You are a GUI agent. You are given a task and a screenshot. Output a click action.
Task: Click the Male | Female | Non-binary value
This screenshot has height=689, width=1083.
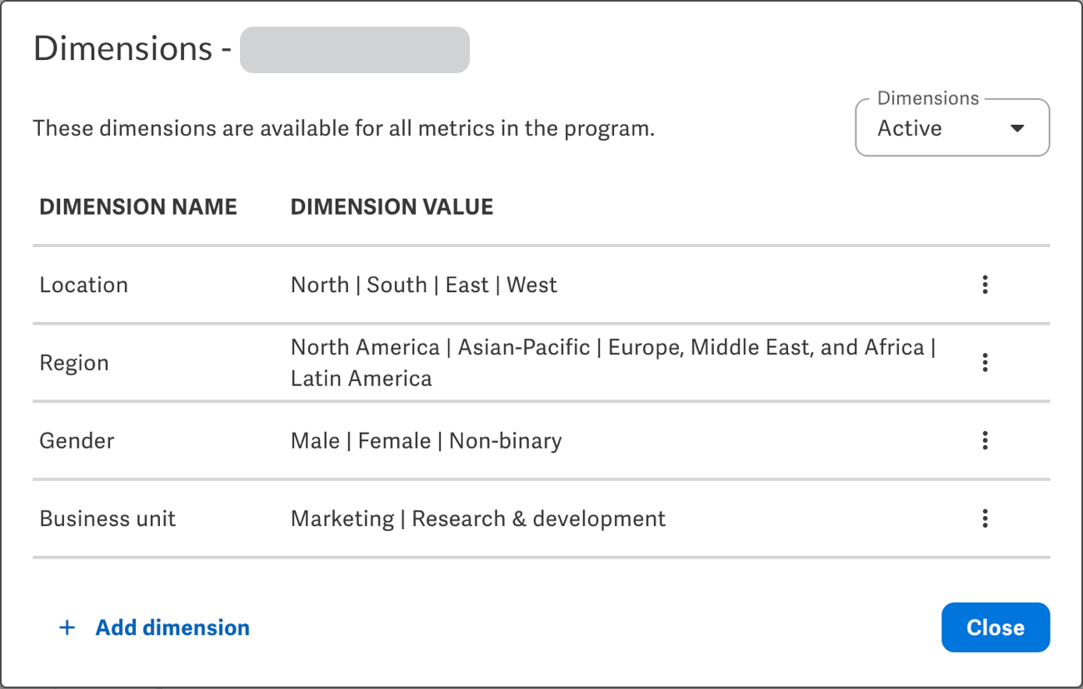pyautogui.click(x=425, y=440)
